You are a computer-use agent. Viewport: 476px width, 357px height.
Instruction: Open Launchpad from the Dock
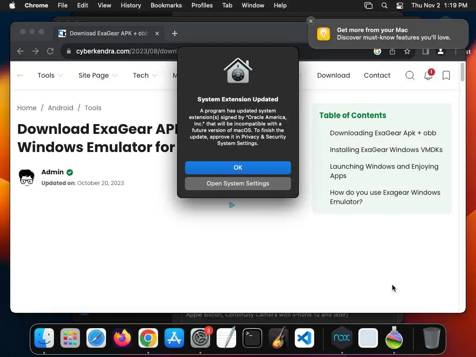(70, 338)
